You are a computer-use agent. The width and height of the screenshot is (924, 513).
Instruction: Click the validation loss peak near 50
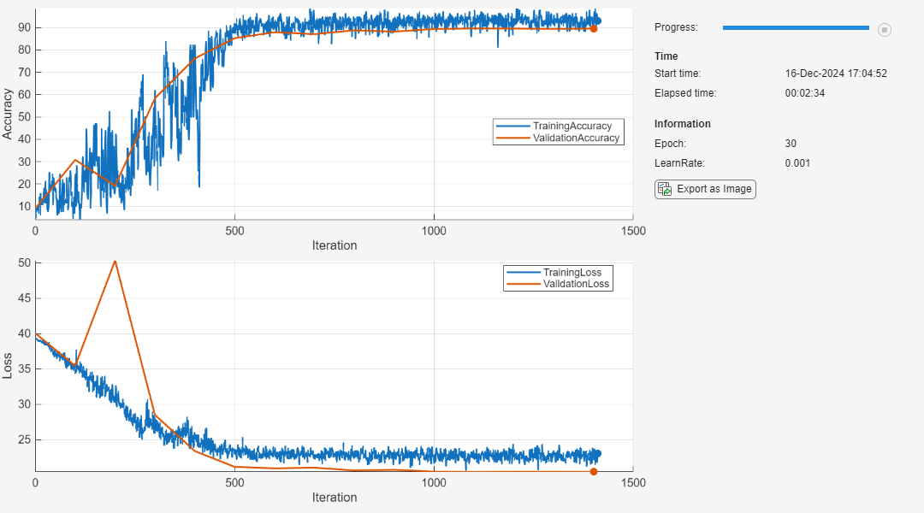tap(115, 262)
